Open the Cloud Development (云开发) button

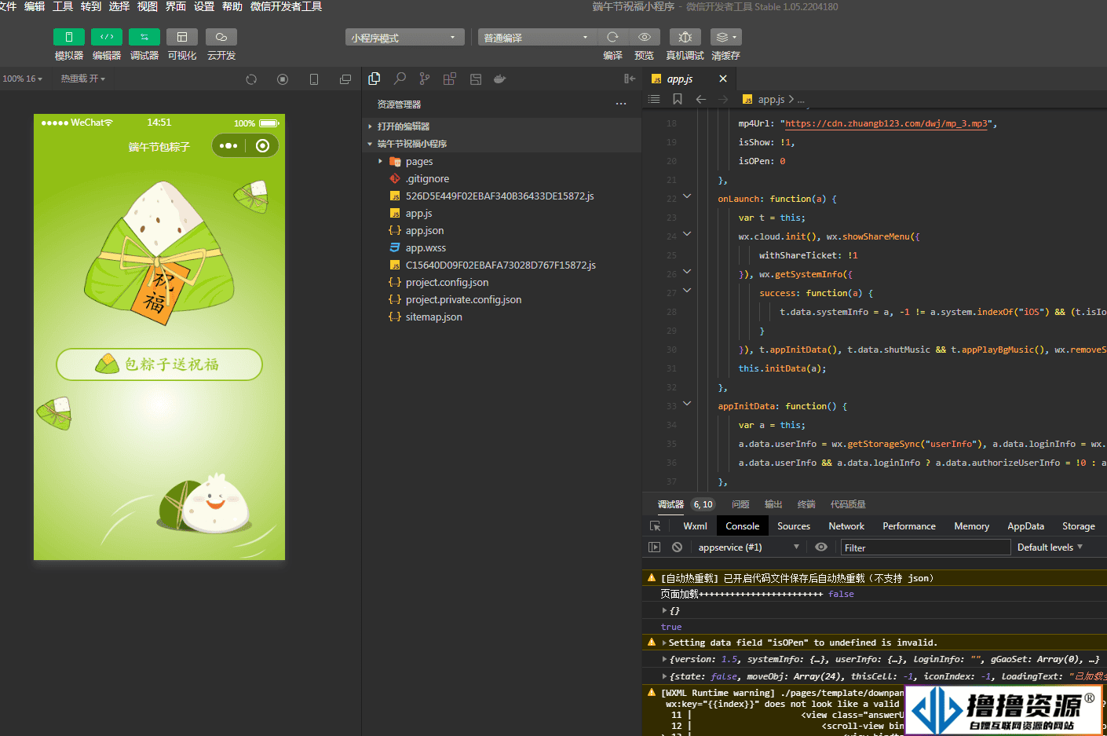221,37
